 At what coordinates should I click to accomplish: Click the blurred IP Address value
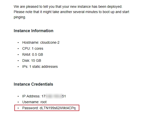click(54, 96)
